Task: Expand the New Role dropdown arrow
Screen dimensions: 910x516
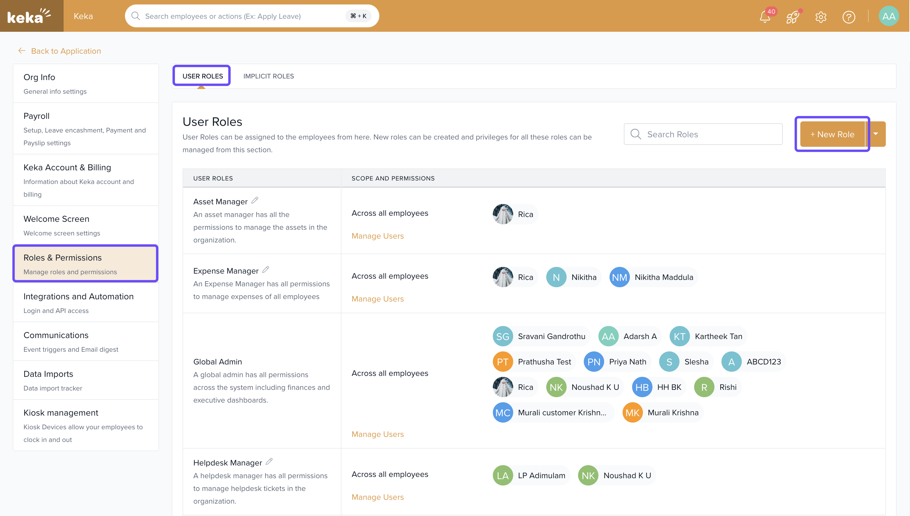Action: point(876,134)
